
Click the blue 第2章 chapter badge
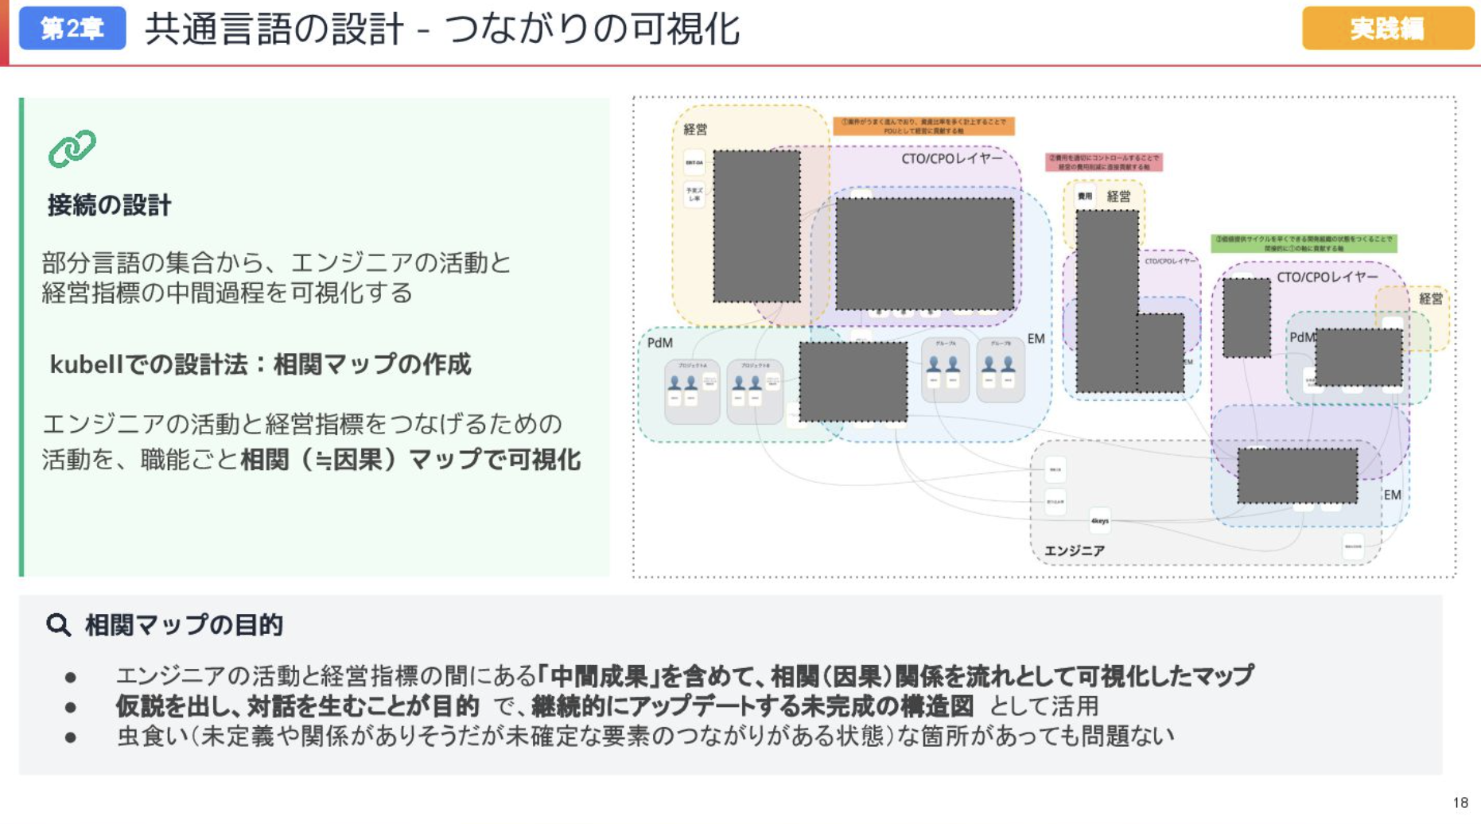tap(72, 28)
